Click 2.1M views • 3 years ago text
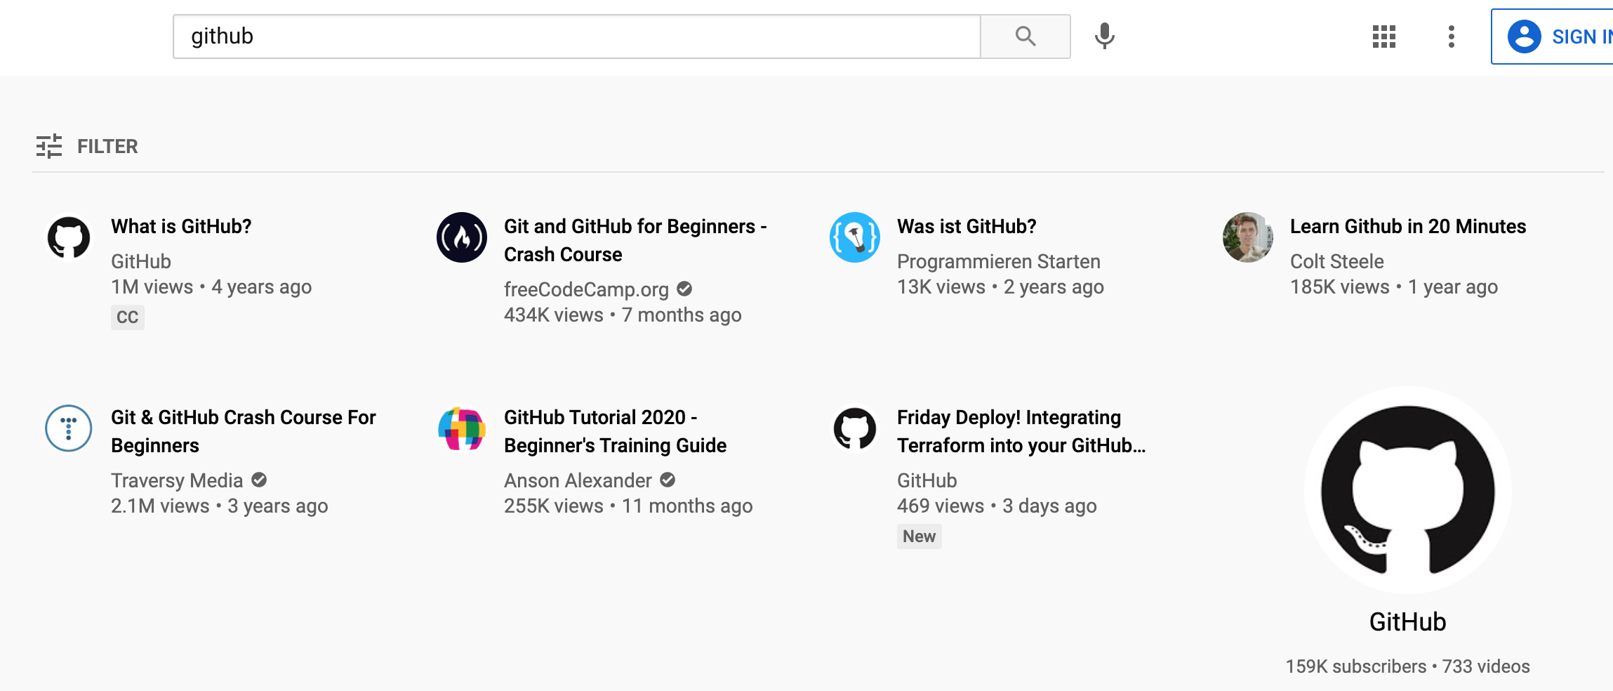1613x691 pixels. (220, 506)
